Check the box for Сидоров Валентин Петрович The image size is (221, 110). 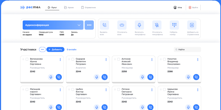pos(73,59)
